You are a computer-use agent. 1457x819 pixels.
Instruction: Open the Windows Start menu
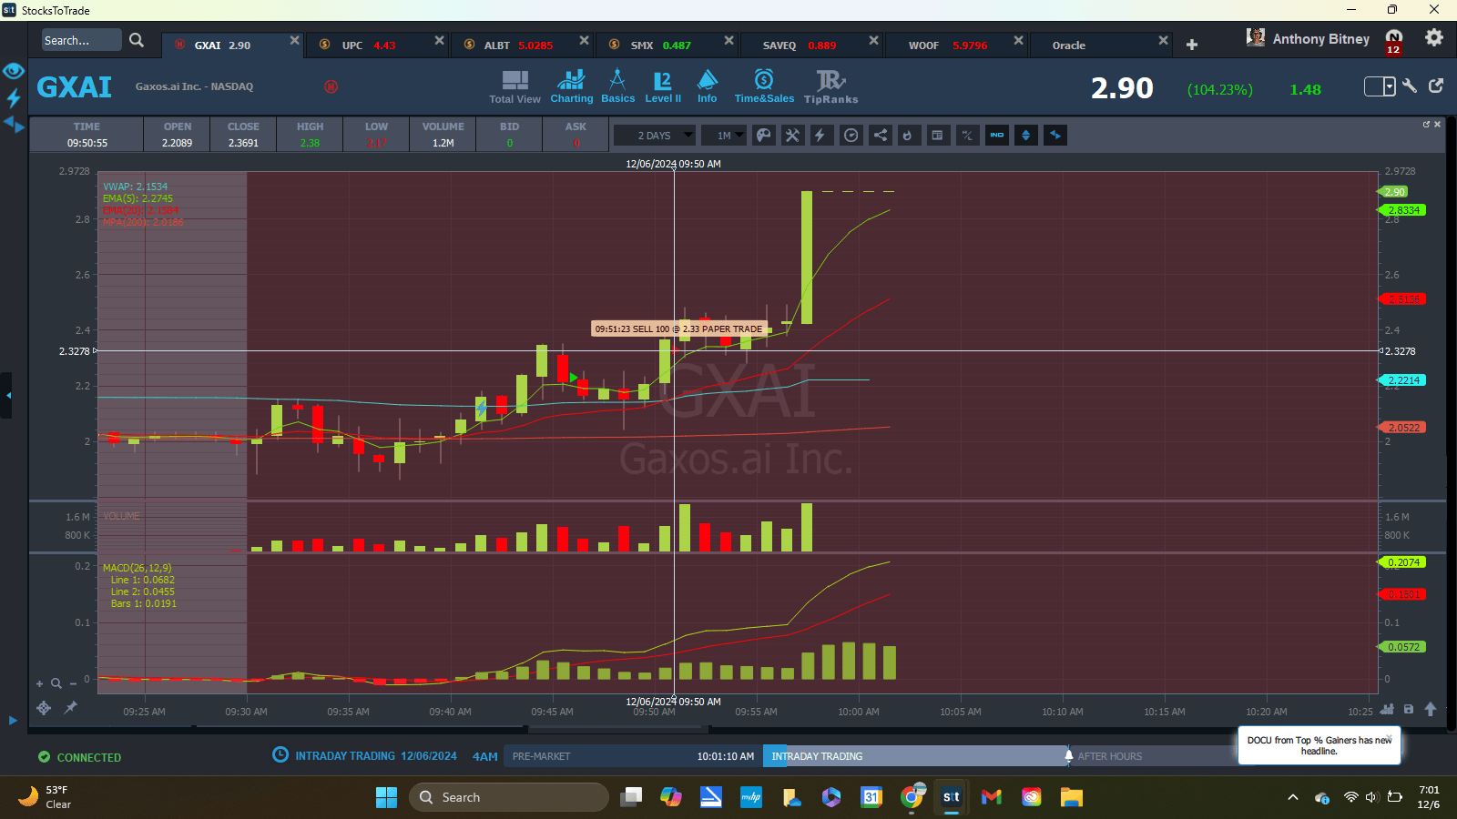(386, 797)
